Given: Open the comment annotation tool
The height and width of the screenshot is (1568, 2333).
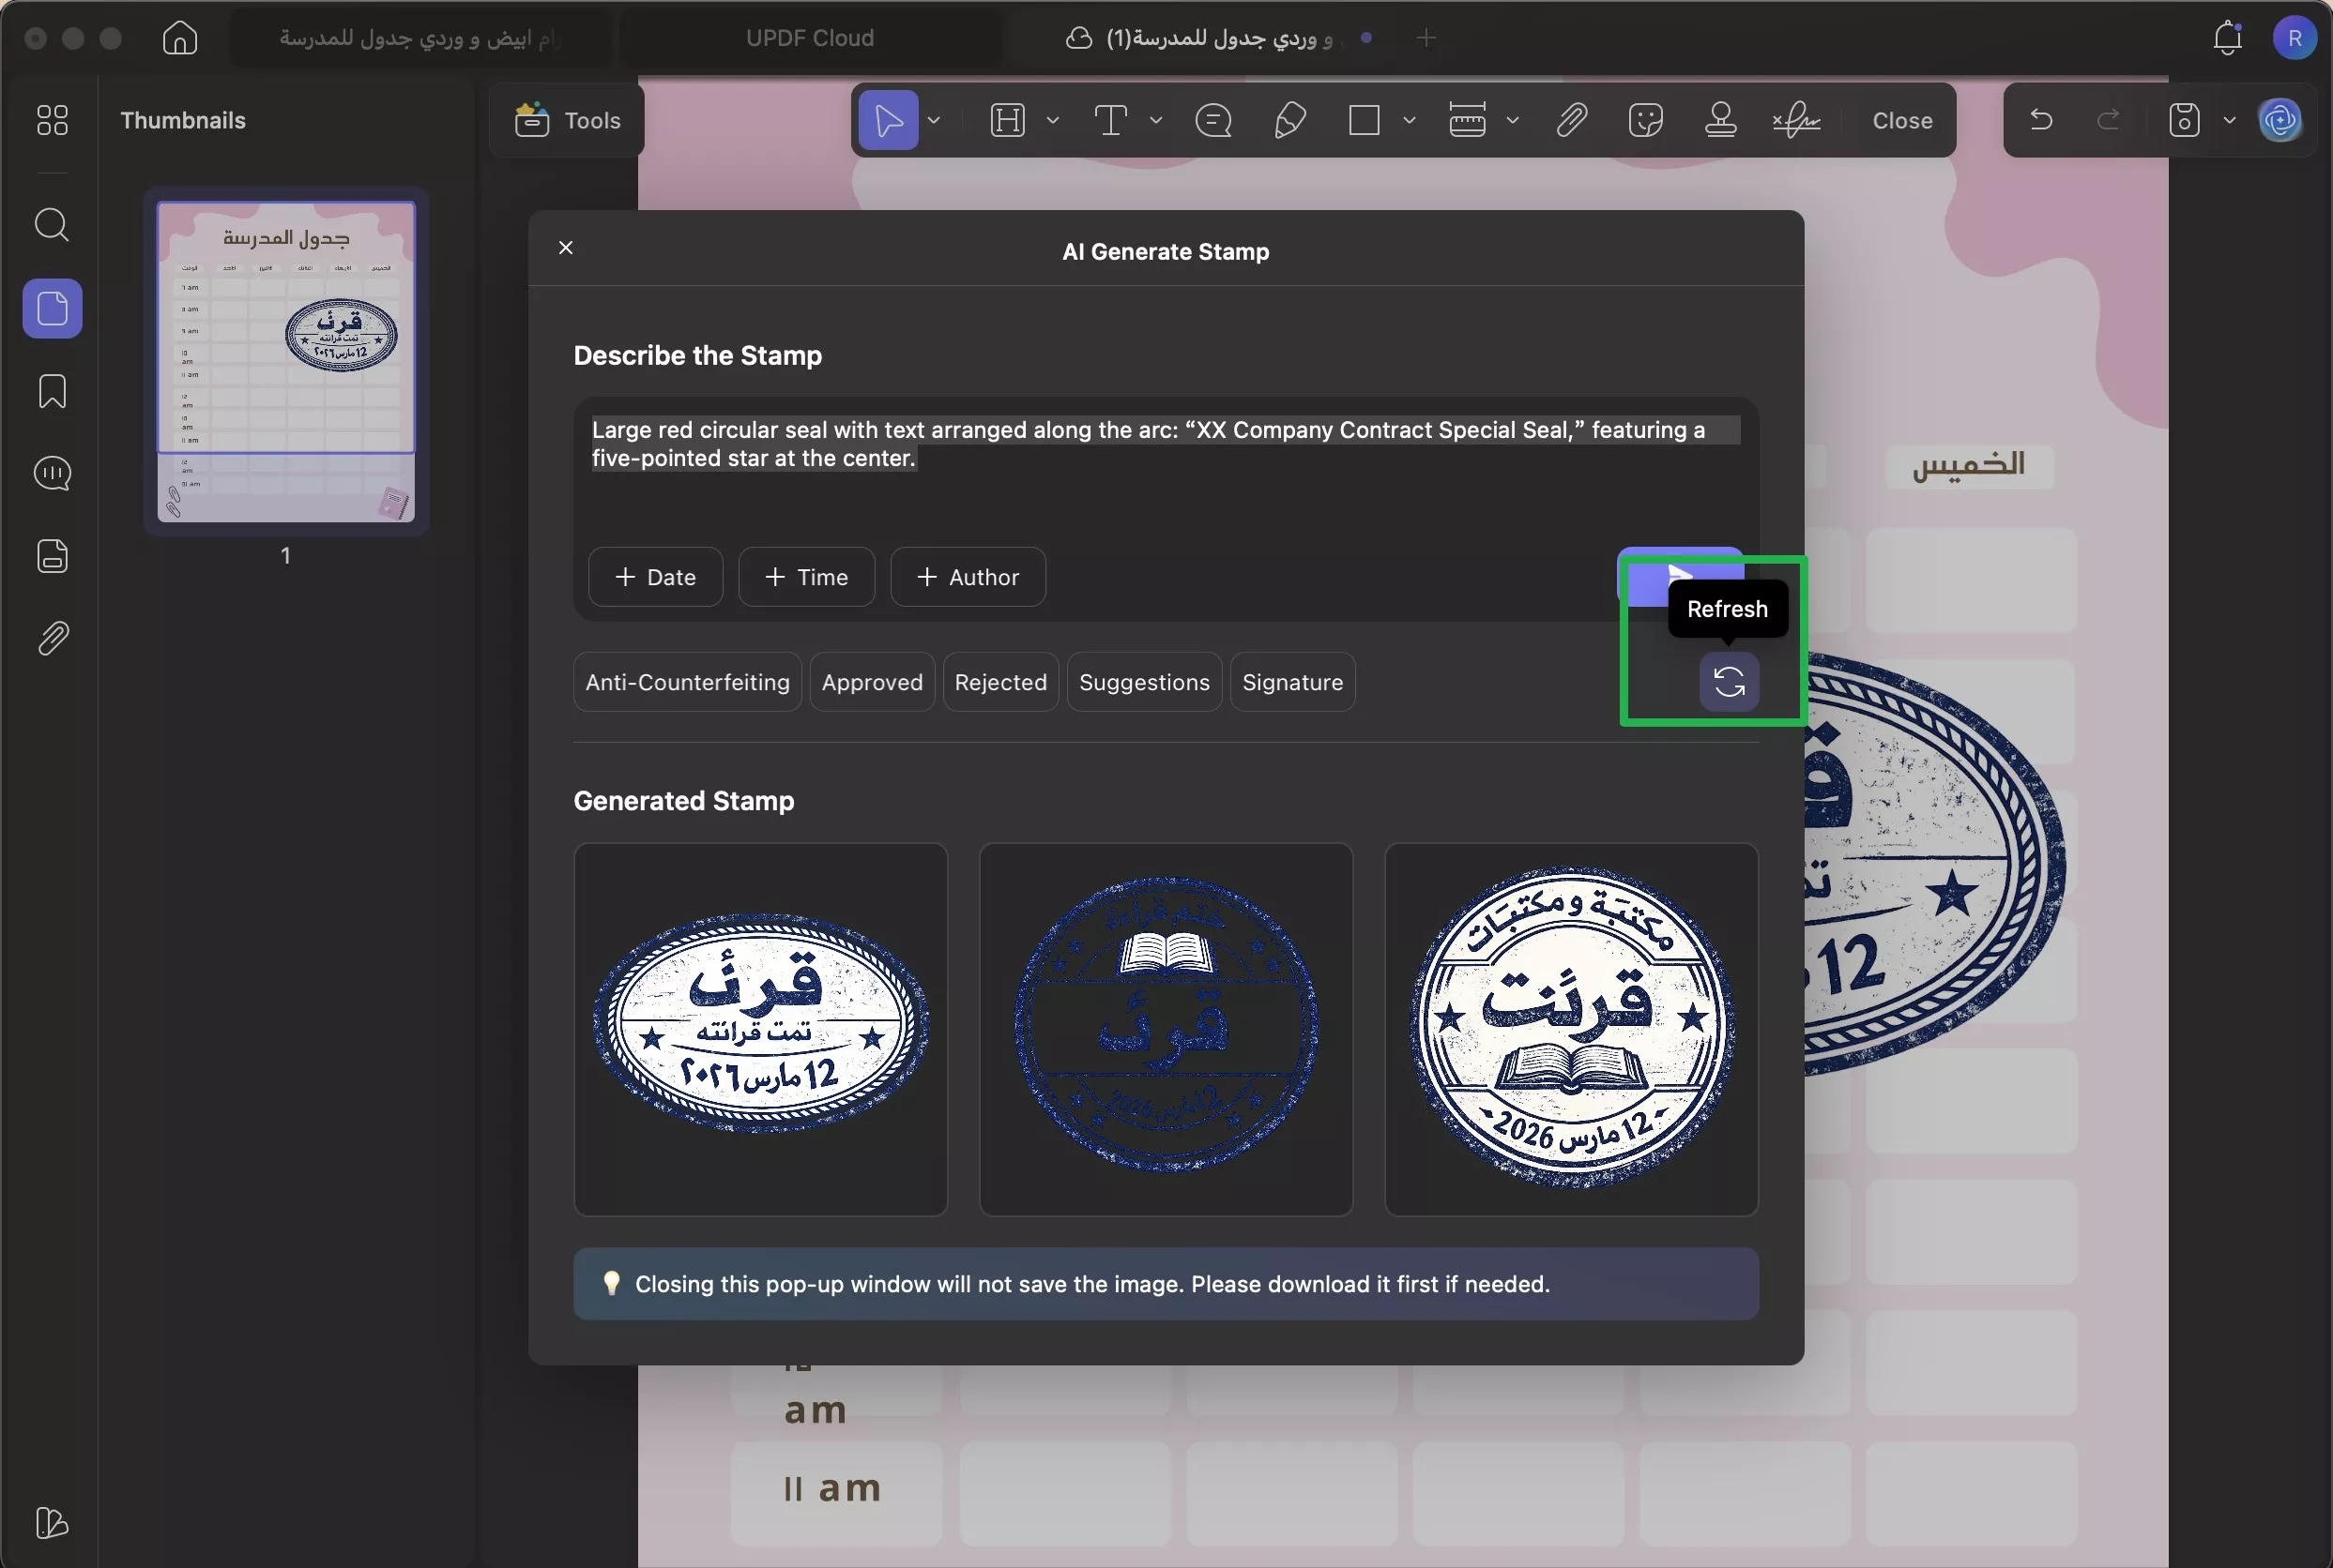Looking at the screenshot, I should [x=1212, y=120].
